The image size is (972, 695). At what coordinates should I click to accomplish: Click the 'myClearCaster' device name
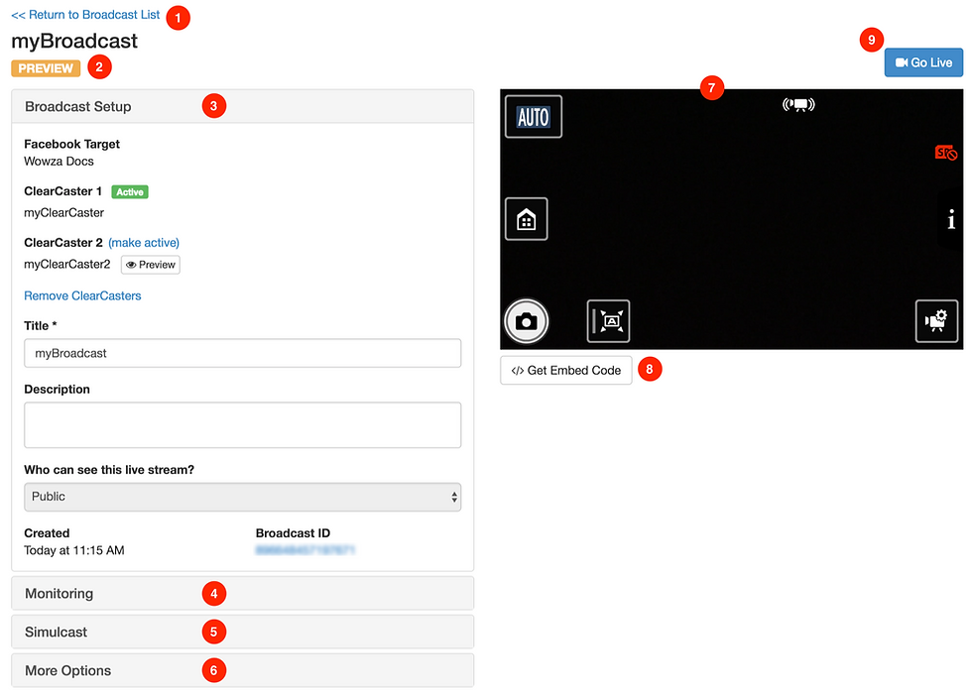(x=63, y=213)
